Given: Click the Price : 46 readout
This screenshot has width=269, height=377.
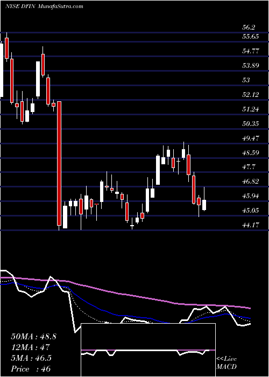Looking at the screenshot, I should 31,369.
